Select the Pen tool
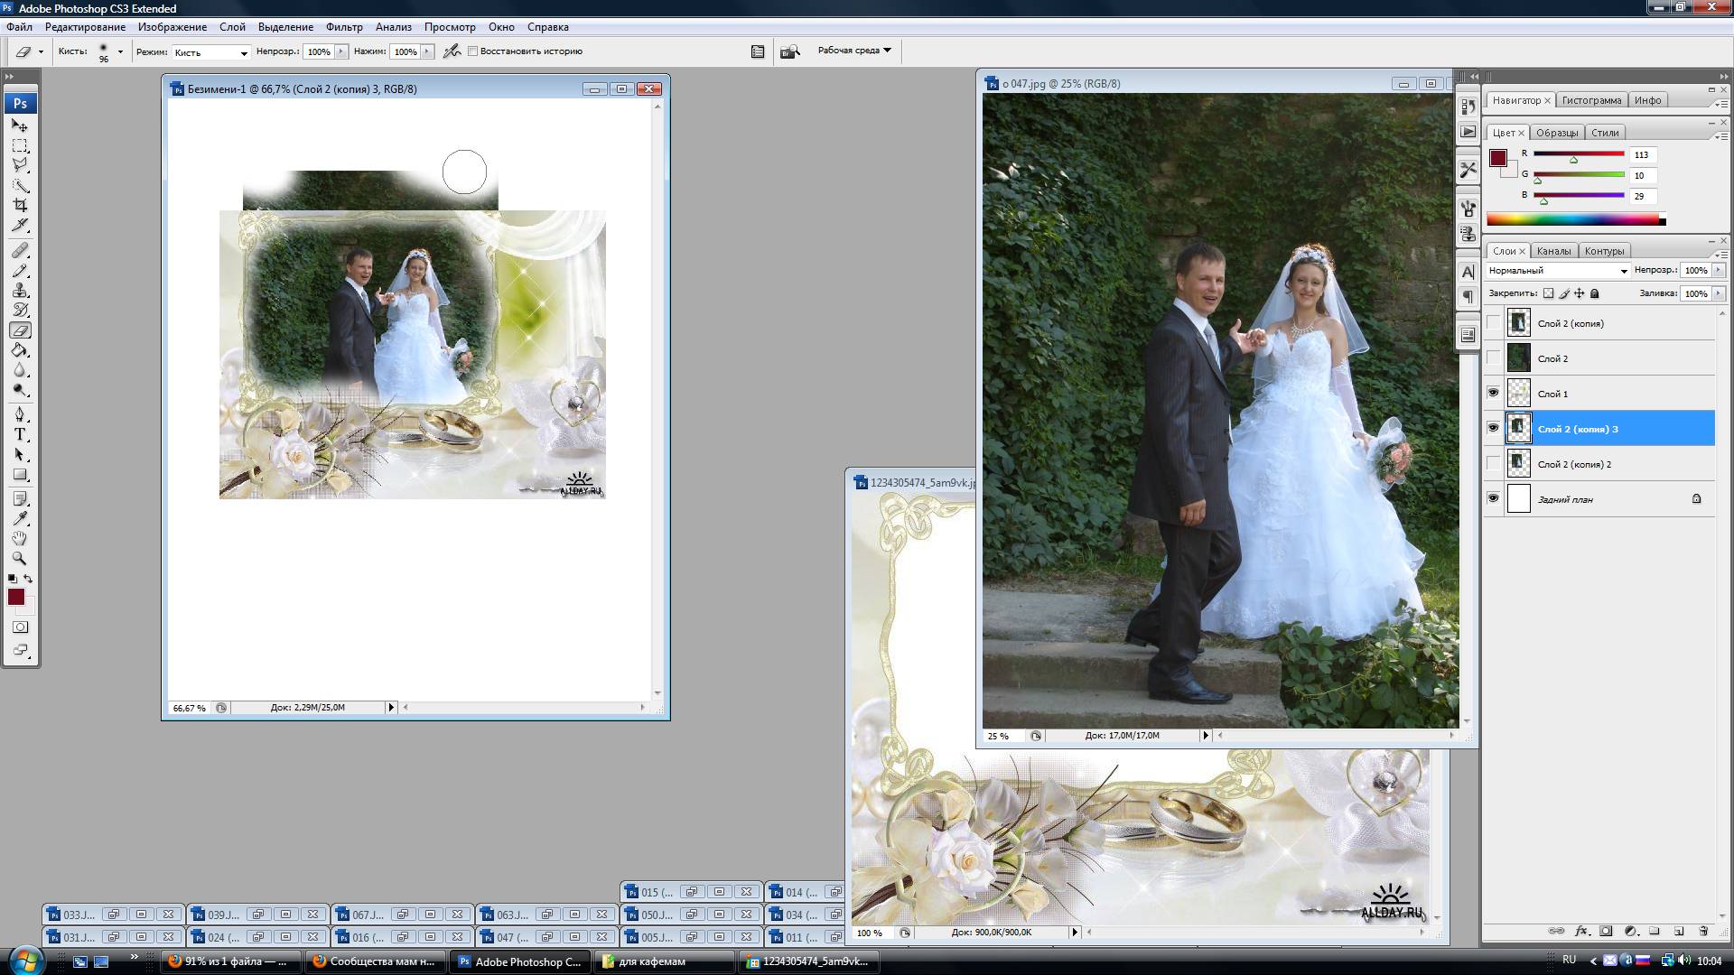Image resolution: width=1734 pixels, height=975 pixels. pos(20,414)
